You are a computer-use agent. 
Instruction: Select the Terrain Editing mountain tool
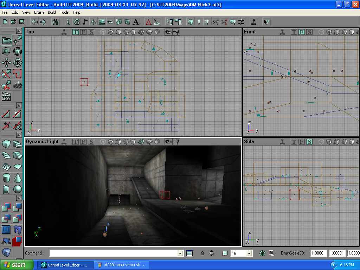18,85
